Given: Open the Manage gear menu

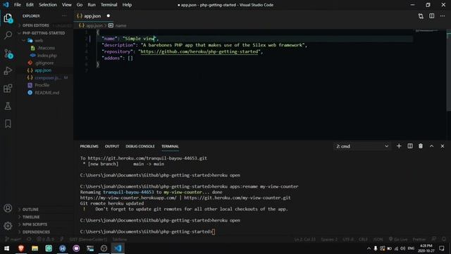Looking at the screenshot, I should 8,226.
